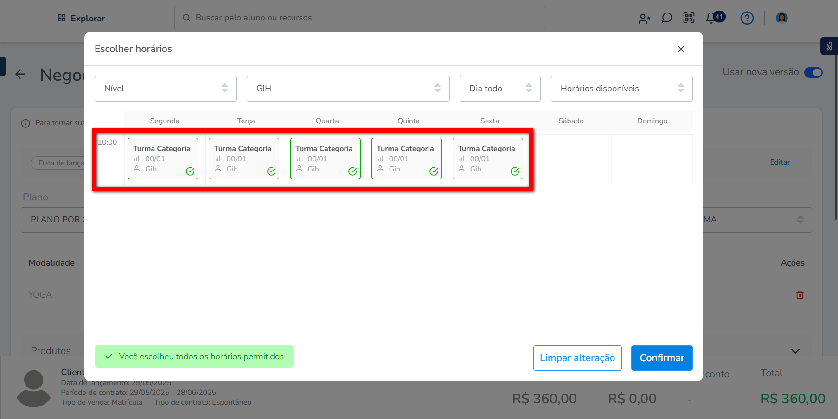Click the Limpar alteração button

(x=577, y=358)
